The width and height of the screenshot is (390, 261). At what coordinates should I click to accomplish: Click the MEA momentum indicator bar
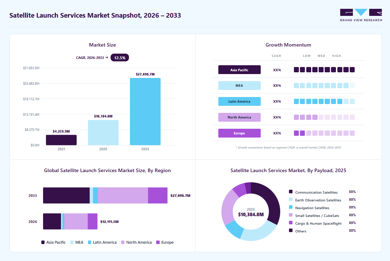tap(324, 85)
